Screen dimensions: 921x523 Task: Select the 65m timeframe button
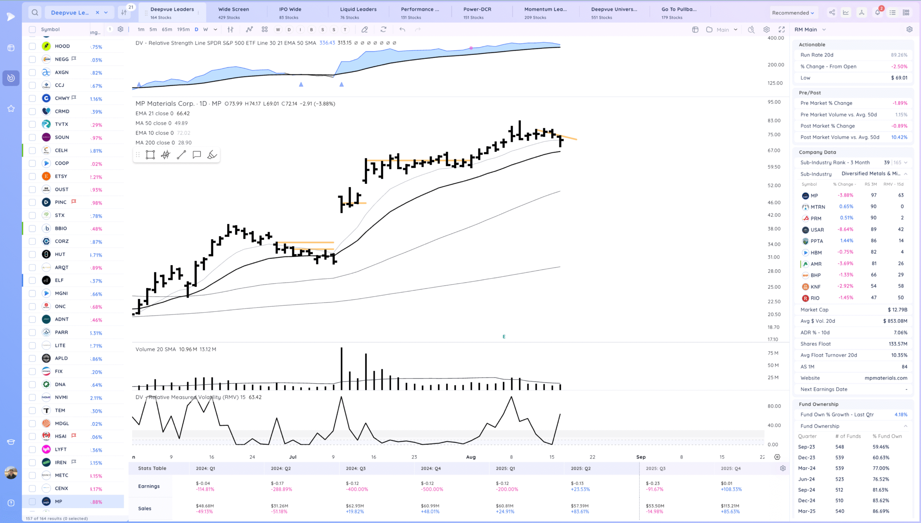(x=167, y=30)
